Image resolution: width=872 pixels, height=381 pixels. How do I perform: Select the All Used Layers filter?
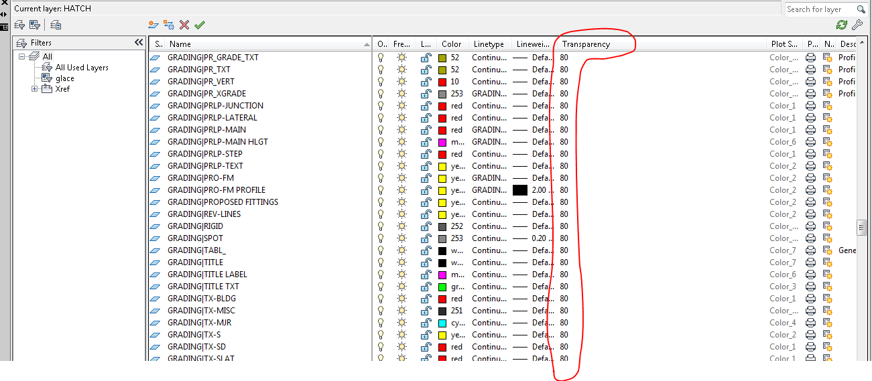[x=82, y=68]
